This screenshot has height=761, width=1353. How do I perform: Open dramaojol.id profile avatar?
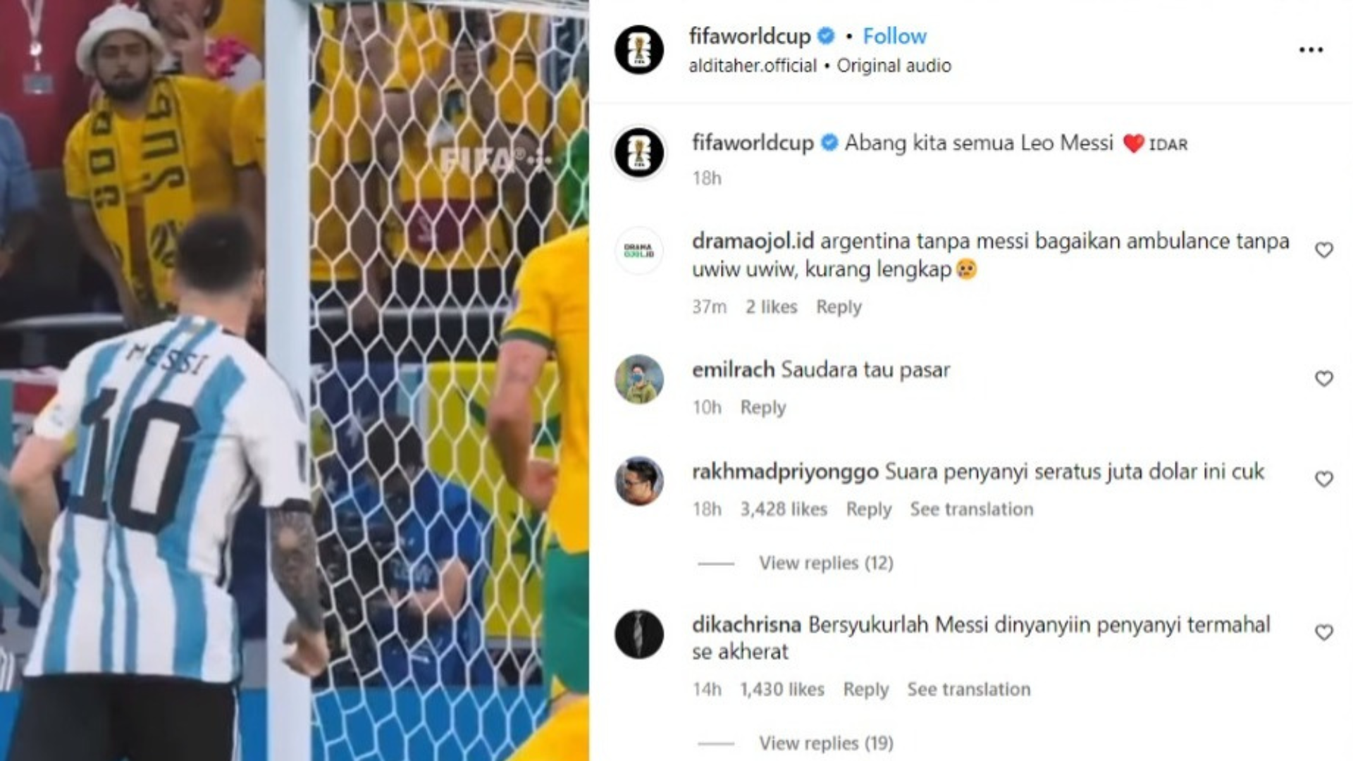pos(639,251)
